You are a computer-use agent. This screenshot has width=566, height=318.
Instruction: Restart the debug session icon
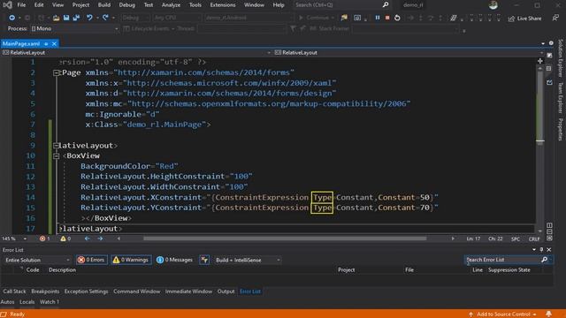tap(397, 18)
